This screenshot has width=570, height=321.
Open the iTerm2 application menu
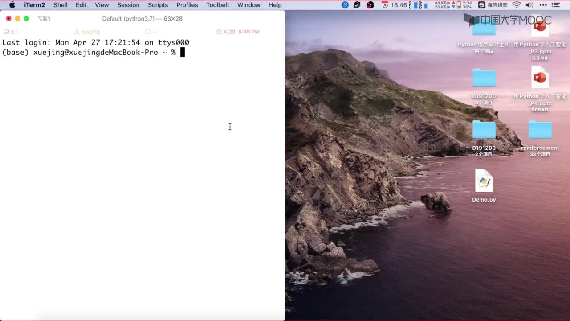[34, 5]
